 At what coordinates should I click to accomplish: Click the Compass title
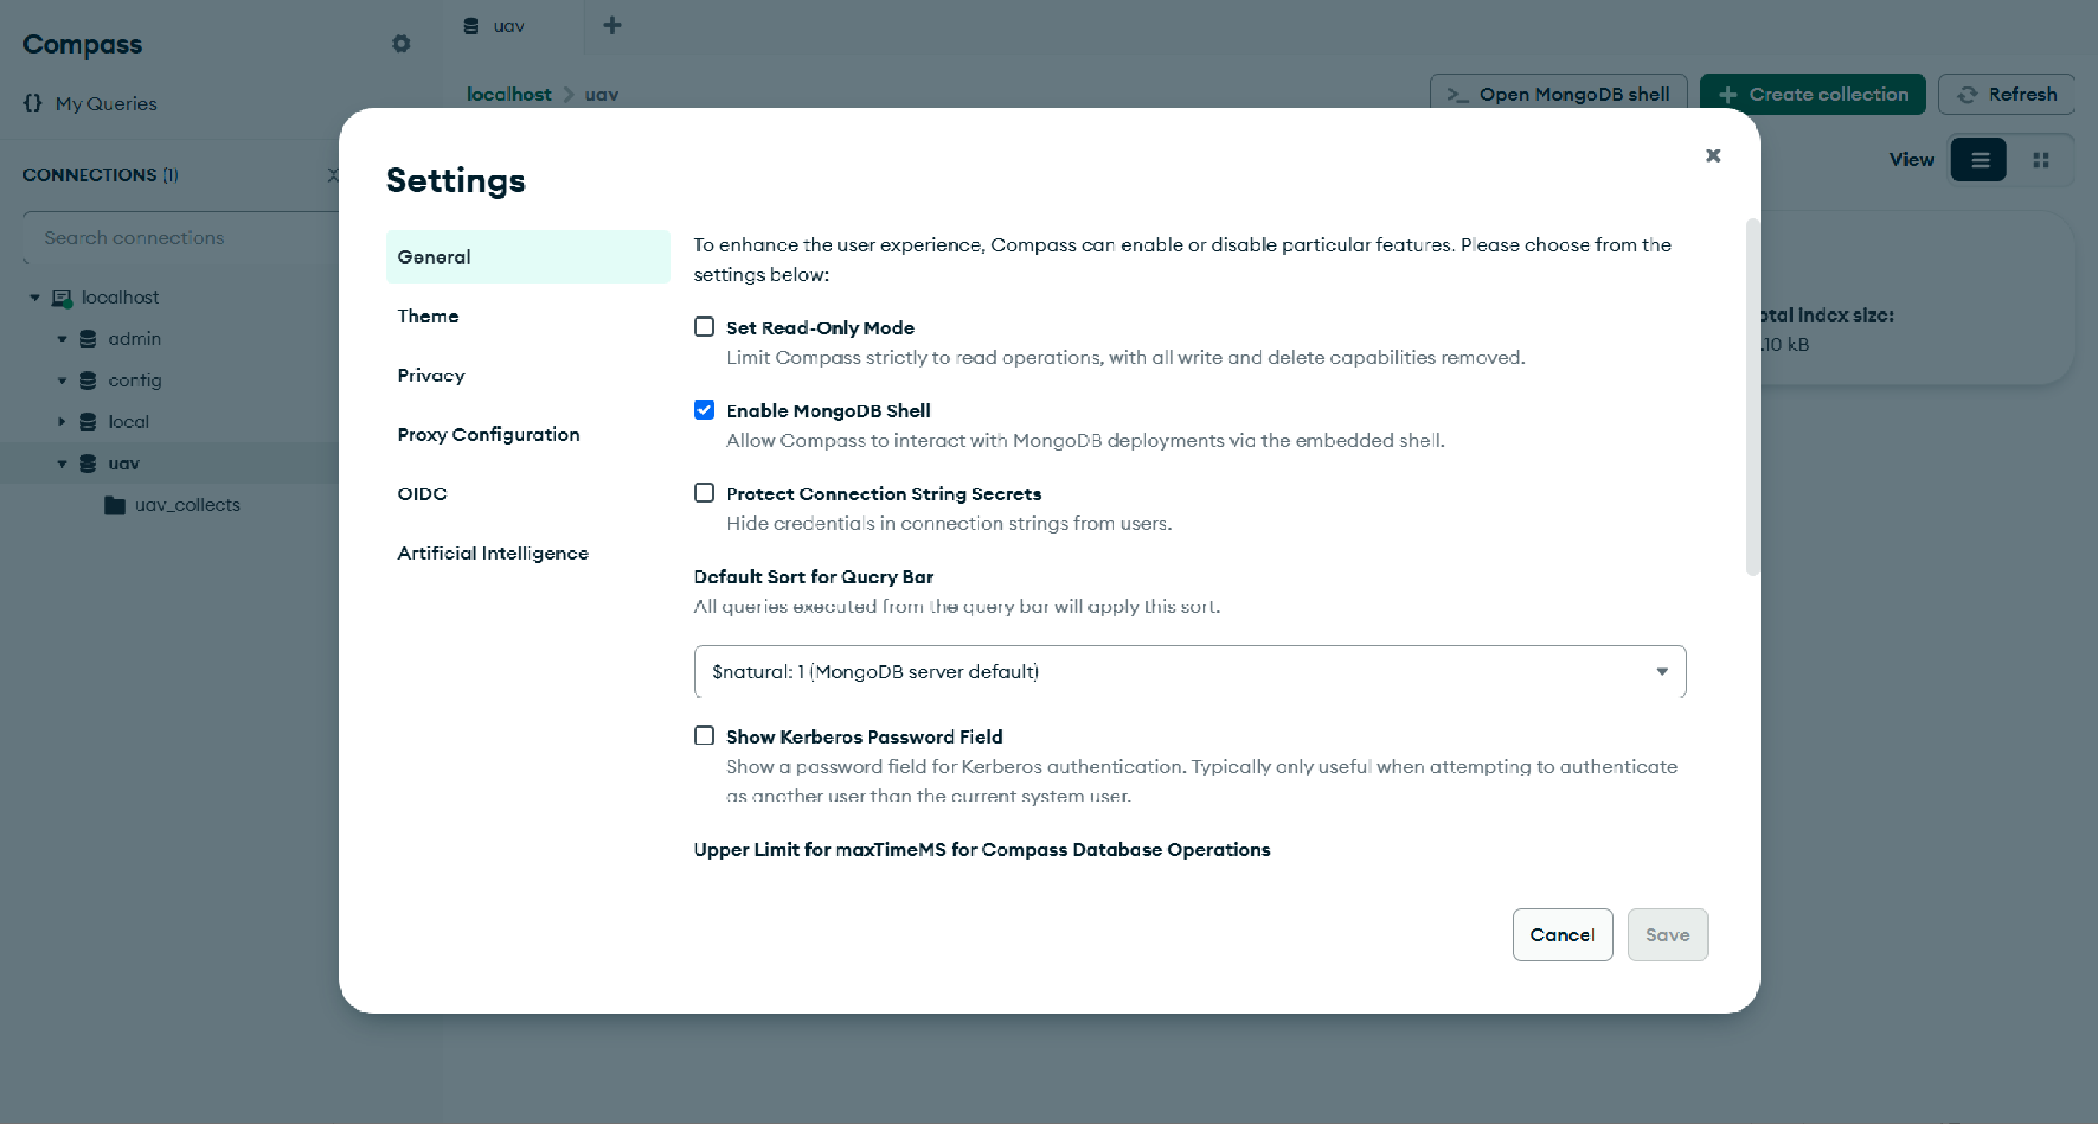coord(82,44)
